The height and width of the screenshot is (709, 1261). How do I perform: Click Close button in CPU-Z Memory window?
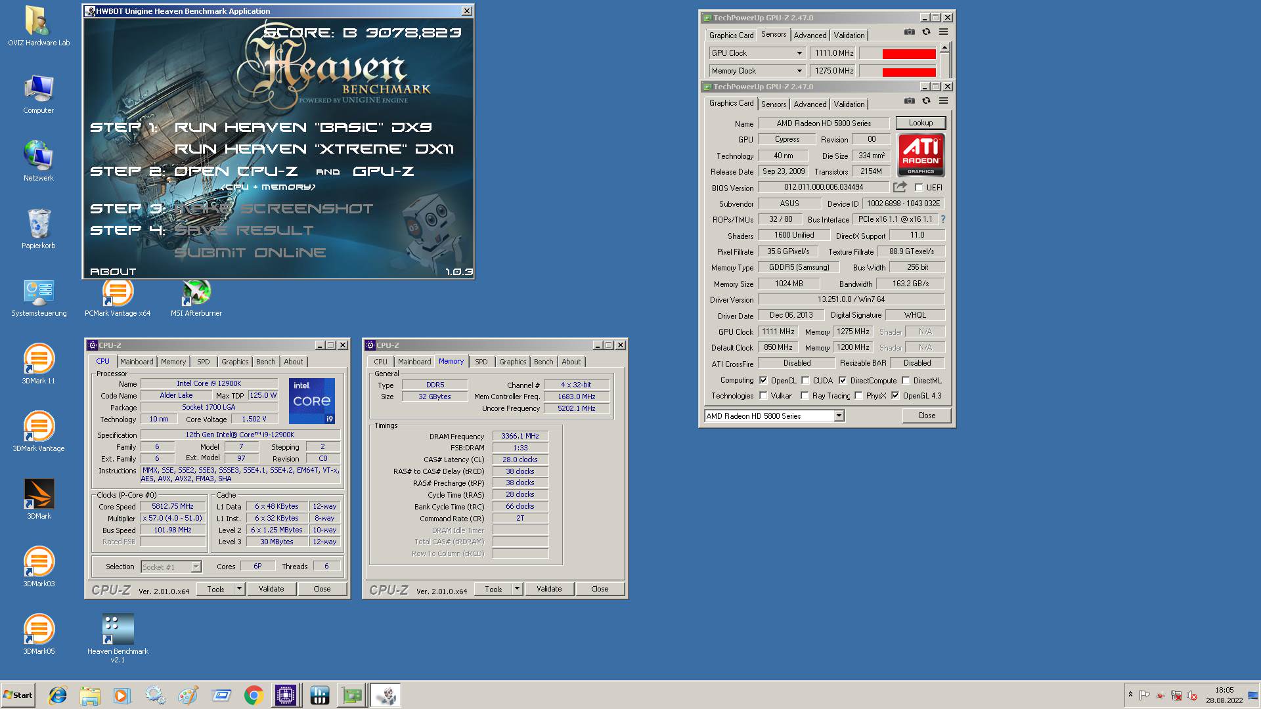(x=600, y=589)
